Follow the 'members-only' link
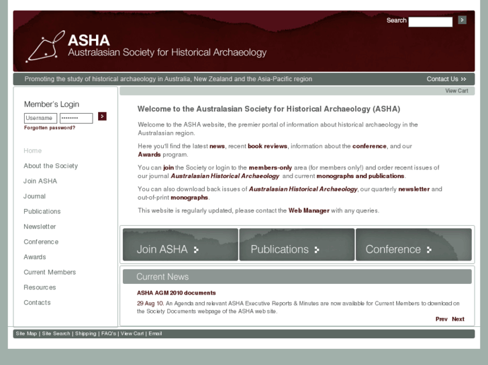488x365 pixels. click(270, 167)
